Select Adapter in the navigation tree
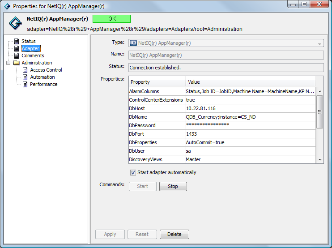 [31, 48]
